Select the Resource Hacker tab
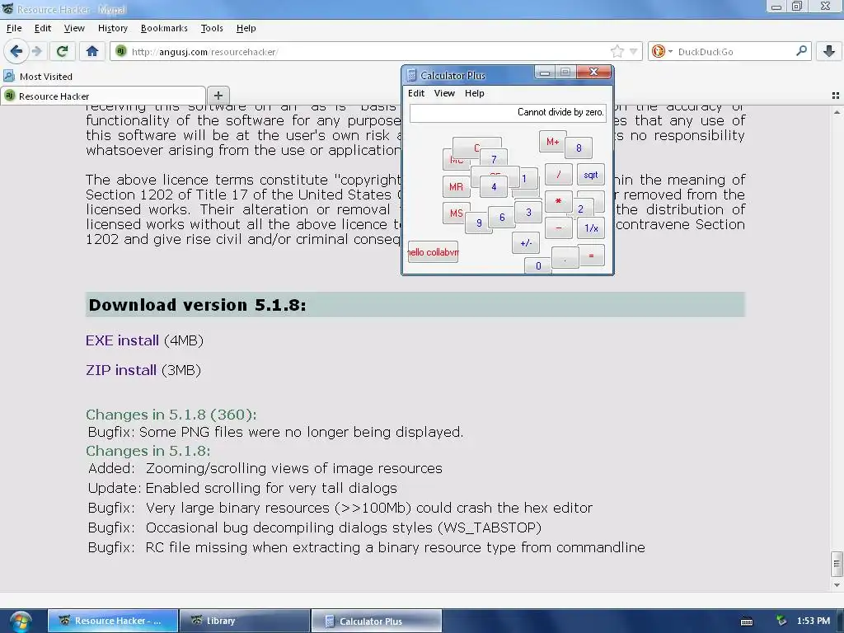Viewport: 844px width, 633px height. (x=103, y=96)
